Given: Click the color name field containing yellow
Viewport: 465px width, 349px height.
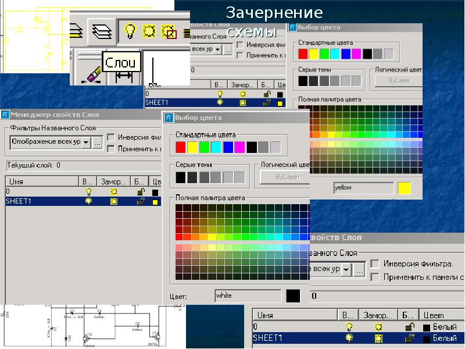Looking at the screenshot, I should click(x=363, y=188).
